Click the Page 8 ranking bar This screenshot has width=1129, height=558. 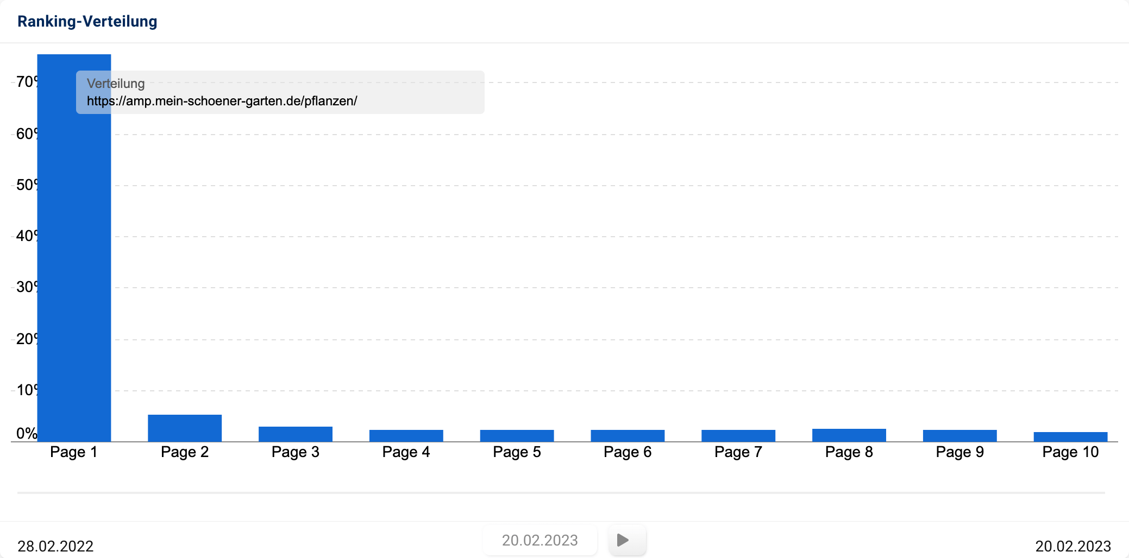tap(849, 435)
